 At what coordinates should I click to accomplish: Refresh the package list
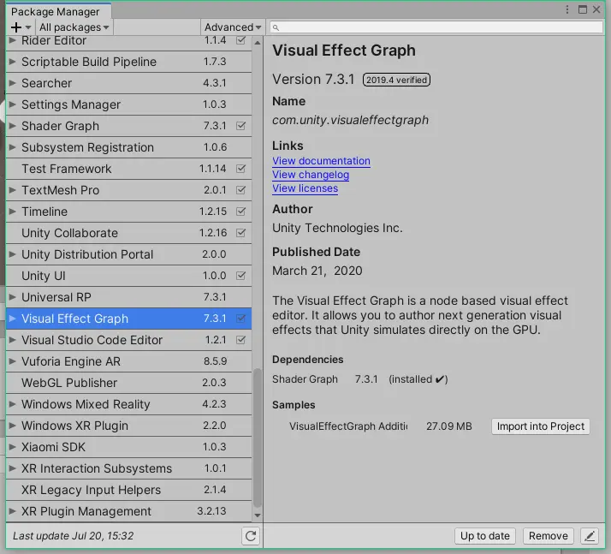click(x=251, y=536)
